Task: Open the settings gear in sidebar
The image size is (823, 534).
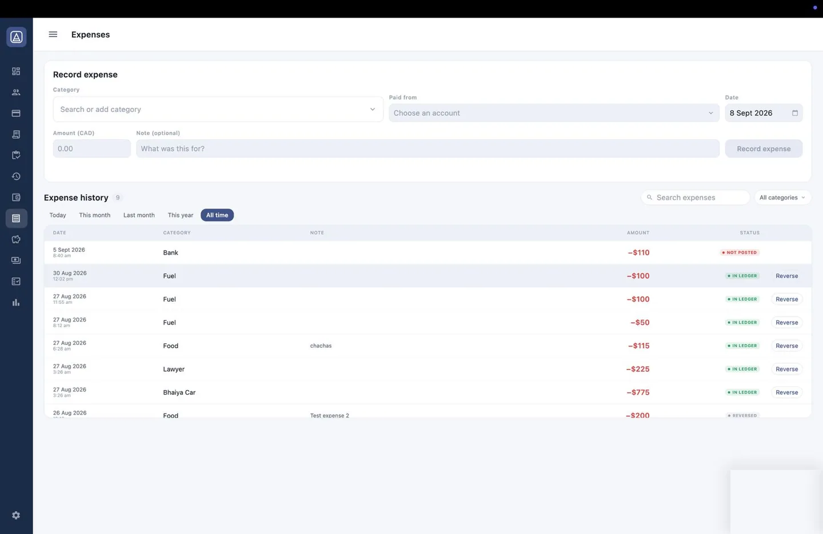Action: (16, 515)
